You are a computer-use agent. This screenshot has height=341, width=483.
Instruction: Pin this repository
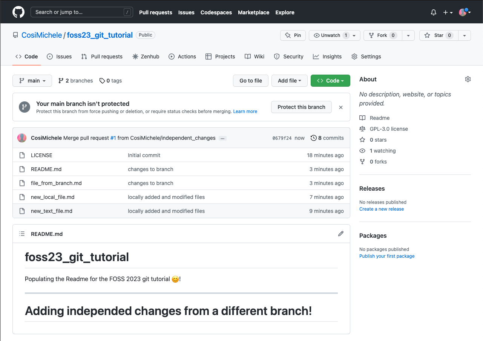tap(293, 35)
